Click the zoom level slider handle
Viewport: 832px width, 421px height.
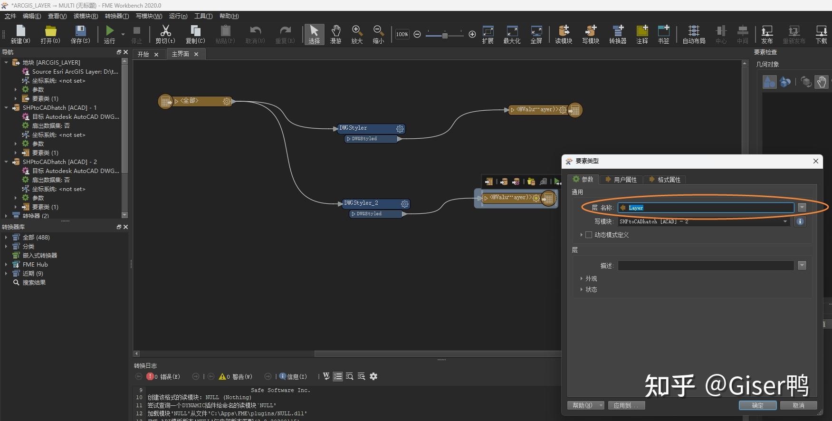[445, 35]
